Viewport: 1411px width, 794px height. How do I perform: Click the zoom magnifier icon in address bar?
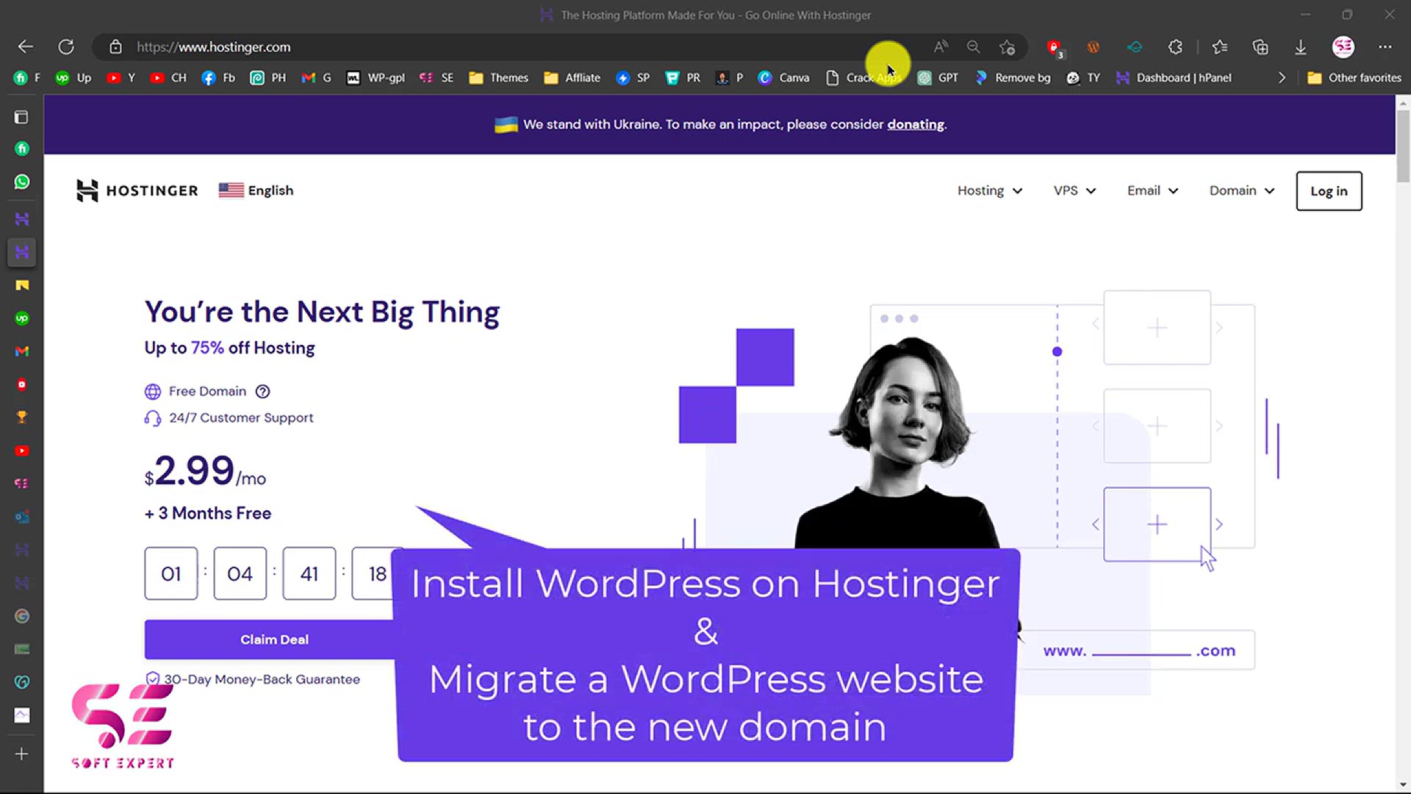(x=974, y=47)
